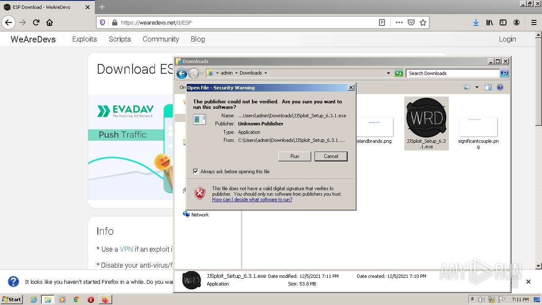542x305 pixels.
Task: Select the significantcouple.png file
Action: pos(478,133)
